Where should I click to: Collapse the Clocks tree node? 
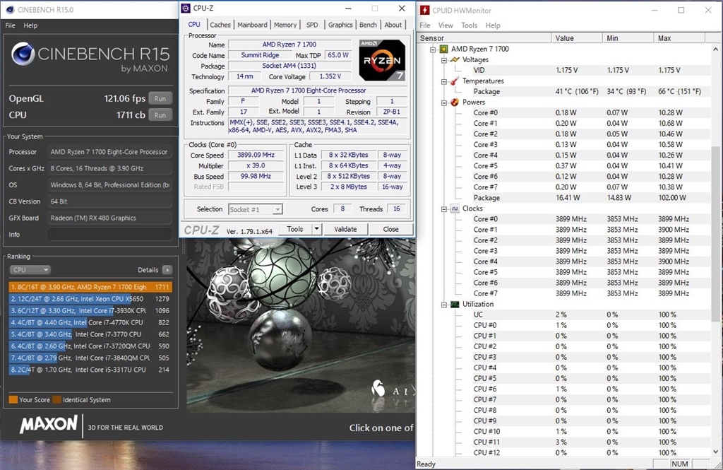[443, 209]
